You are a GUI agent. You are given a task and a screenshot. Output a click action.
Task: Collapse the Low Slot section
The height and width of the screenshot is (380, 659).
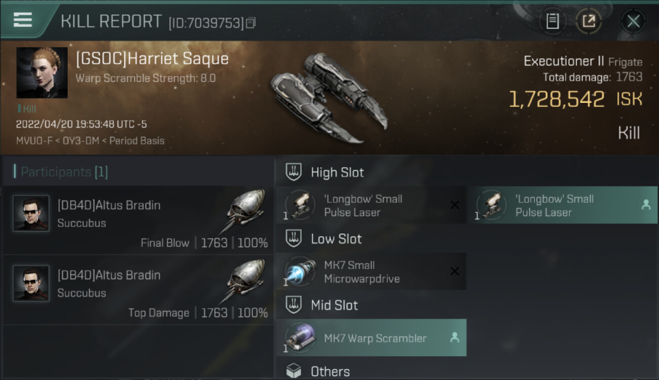[336, 239]
